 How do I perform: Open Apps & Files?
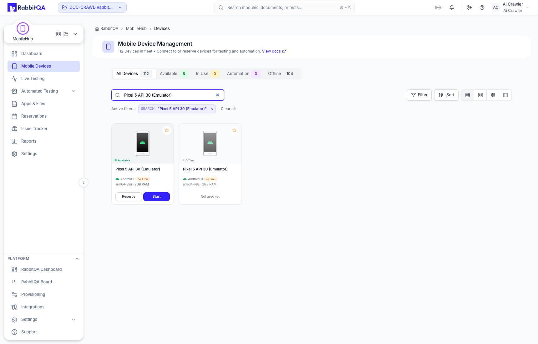[x=43, y=104]
